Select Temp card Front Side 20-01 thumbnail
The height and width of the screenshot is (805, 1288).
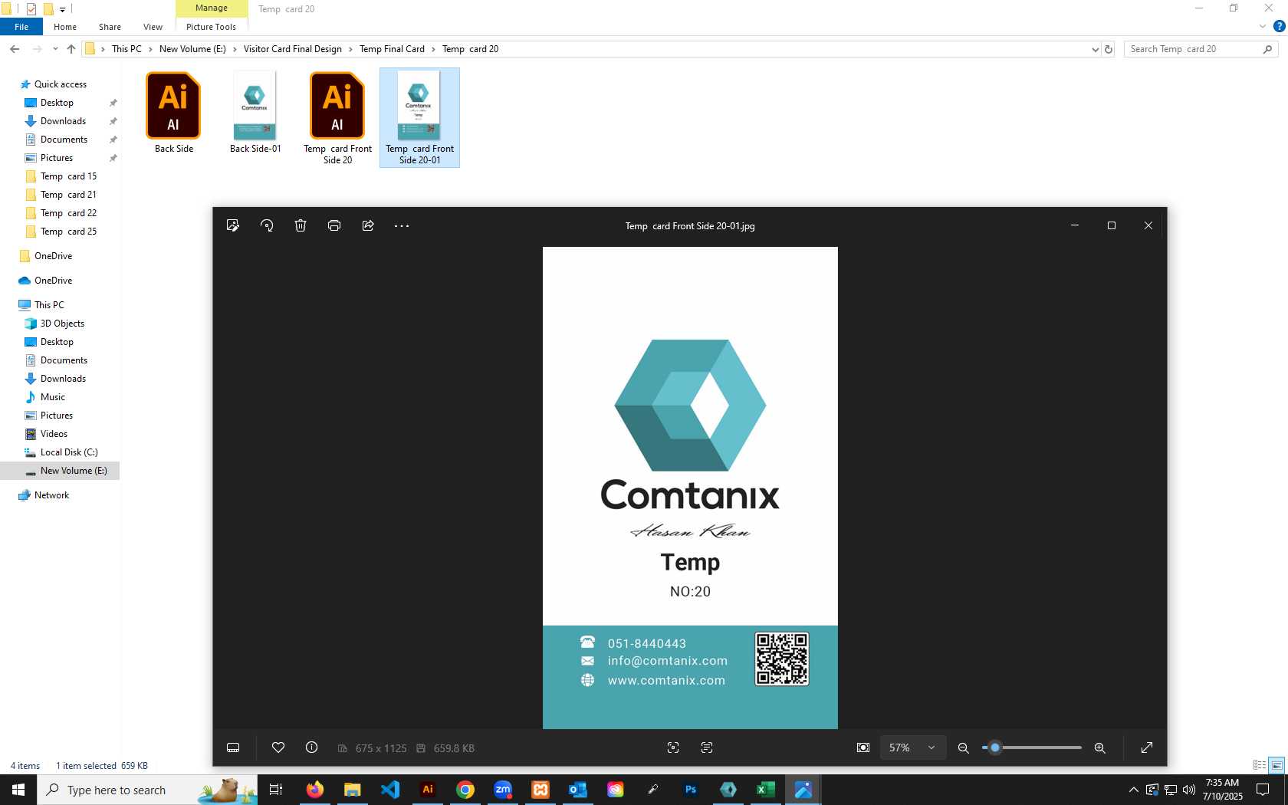(419, 118)
